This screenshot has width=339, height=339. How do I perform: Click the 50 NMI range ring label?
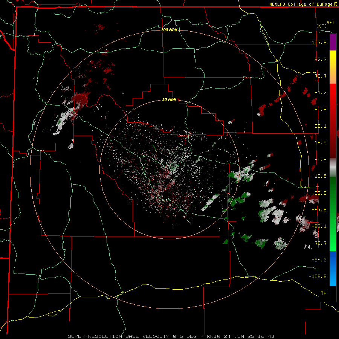coord(169,99)
